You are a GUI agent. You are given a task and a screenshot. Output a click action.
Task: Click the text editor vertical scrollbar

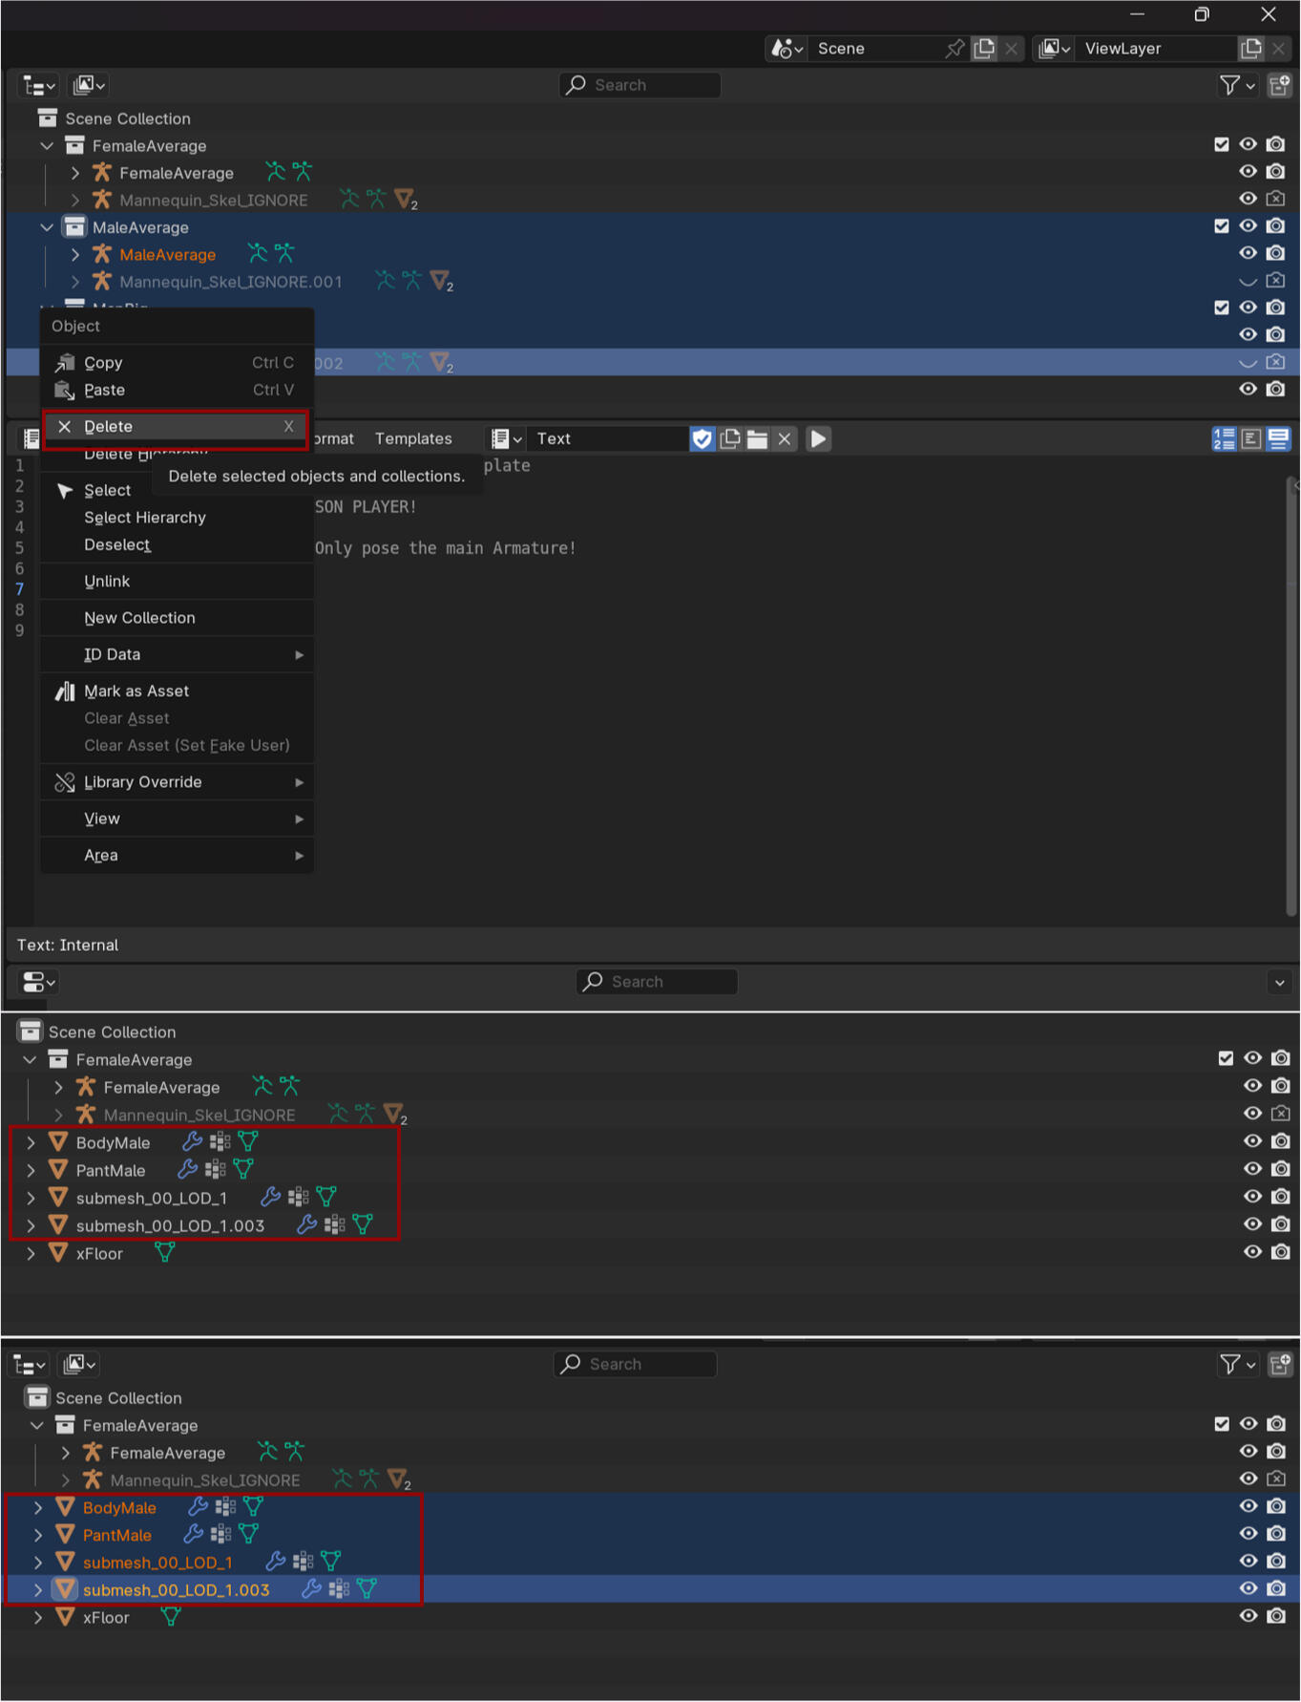(x=1291, y=697)
